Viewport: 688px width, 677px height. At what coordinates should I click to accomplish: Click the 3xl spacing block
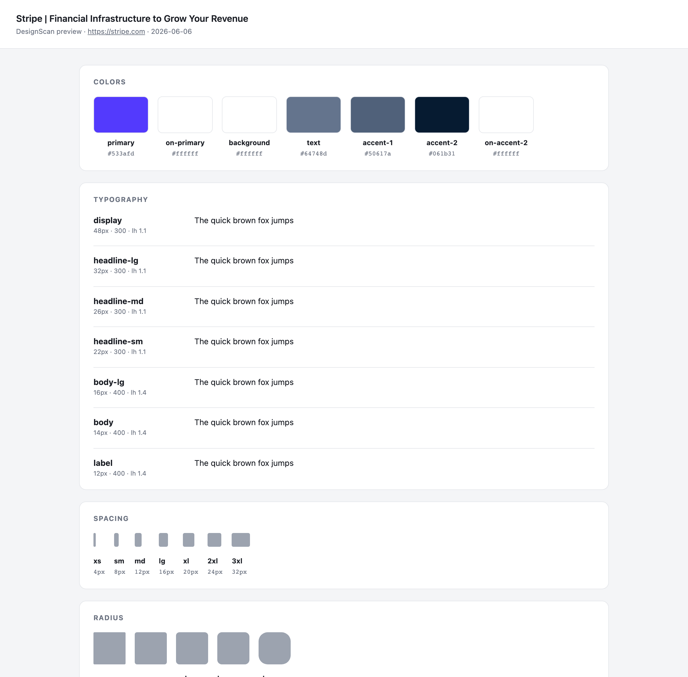241,540
